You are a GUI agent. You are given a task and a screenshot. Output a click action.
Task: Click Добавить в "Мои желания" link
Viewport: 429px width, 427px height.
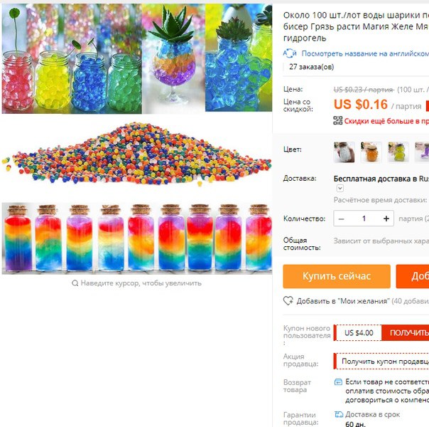pos(342,301)
